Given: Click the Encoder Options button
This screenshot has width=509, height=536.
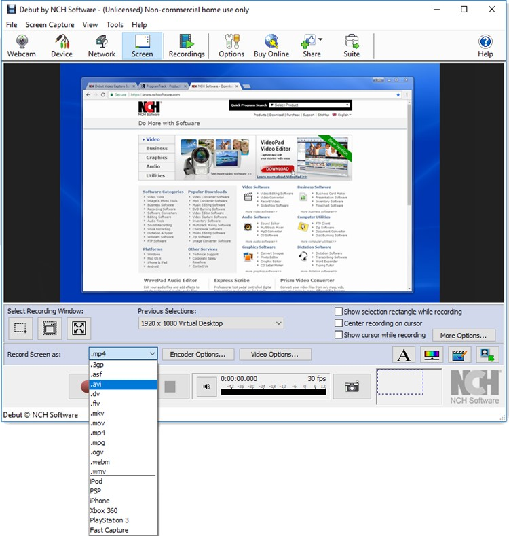Looking at the screenshot, I should [x=198, y=355].
